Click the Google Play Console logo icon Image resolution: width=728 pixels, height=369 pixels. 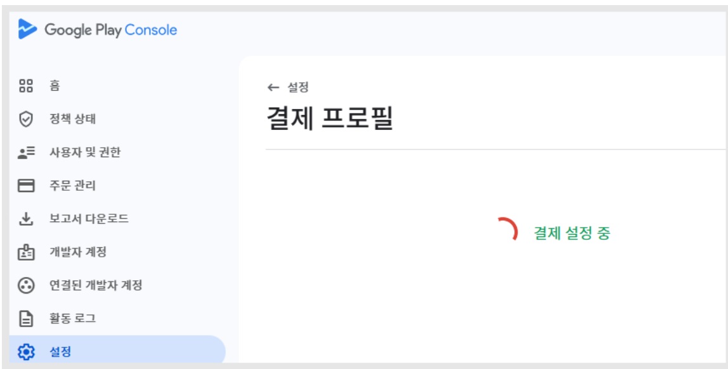pyautogui.click(x=27, y=29)
